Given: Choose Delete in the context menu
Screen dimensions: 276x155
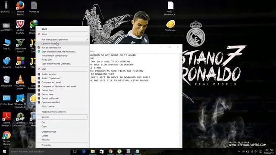Looking at the screenshot, I should tap(63, 136).
